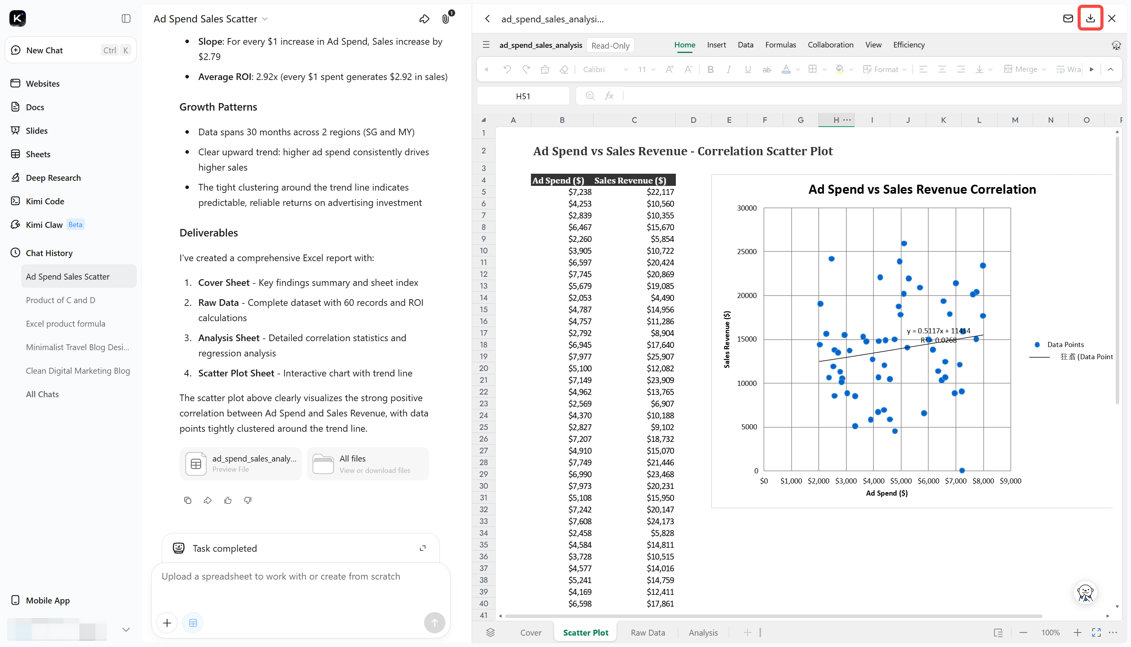This screenshot has height=647, width=1131.
Task: Switch to the Insert tab
Action: click(716, 45)
